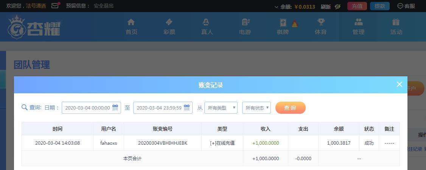Click 安全退出 logout link

[104, 6]
